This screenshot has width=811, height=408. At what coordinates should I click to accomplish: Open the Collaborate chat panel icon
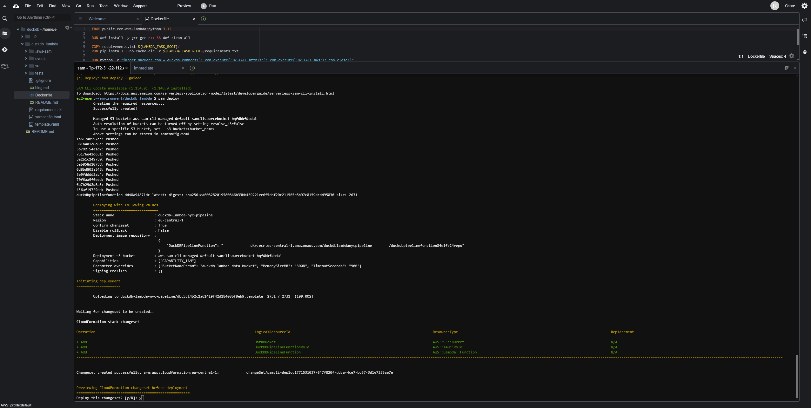[805, 20]
